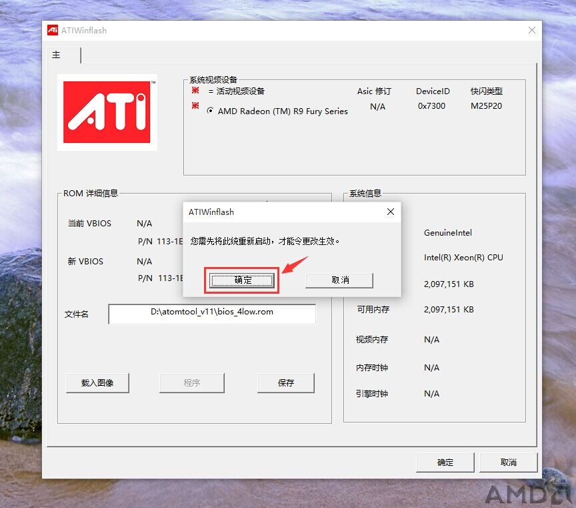Image resolution: width=576 pixels, height=508 pixels.
Task: Click the '可用内存' label
Action: point(373,310)
